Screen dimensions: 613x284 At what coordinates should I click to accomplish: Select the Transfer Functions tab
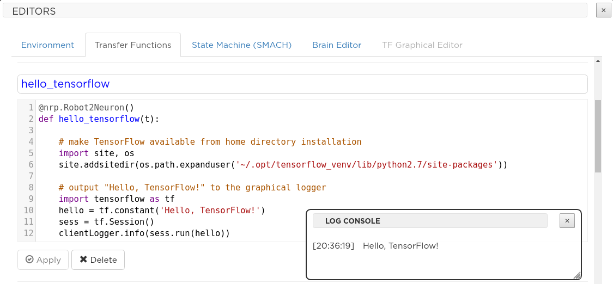point(133,45)
